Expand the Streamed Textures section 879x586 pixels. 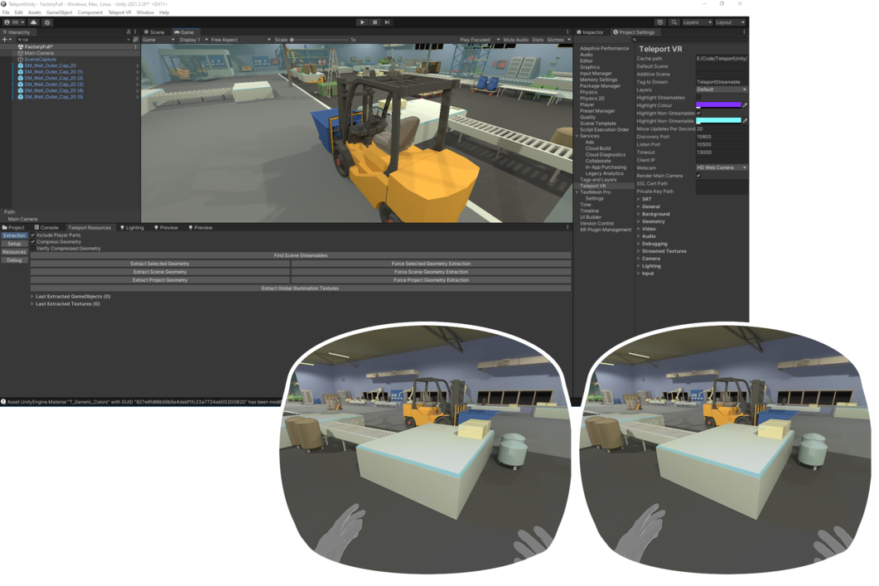639,251
